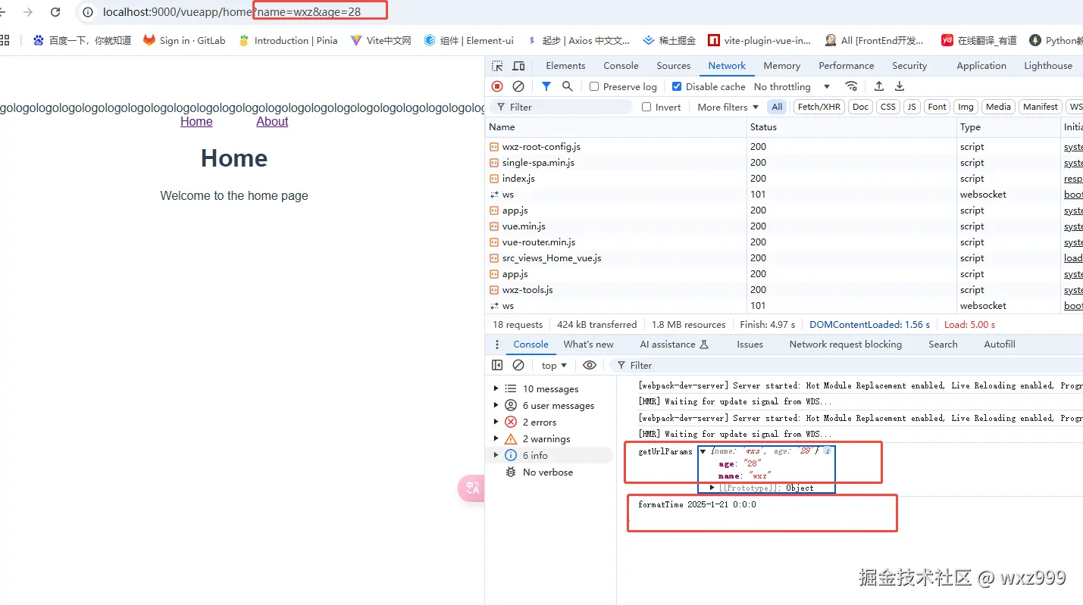Open the FrontEnd开发 bookmark
The height and width of the screenshot is (605, 1083).
(875, 40)
